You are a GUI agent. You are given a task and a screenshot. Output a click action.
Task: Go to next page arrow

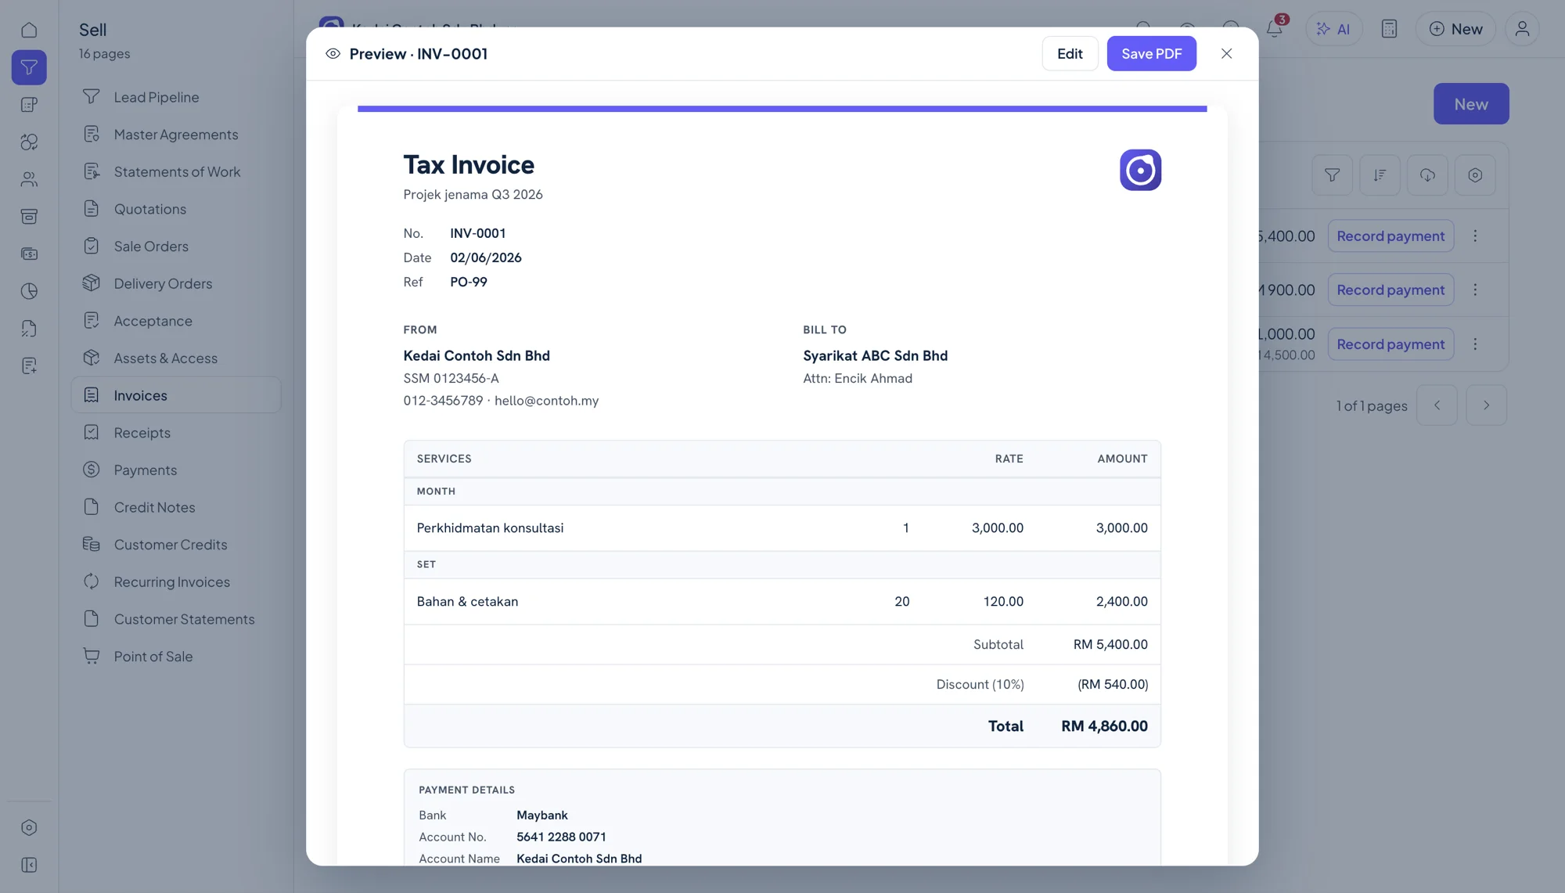click(1486, 405)
